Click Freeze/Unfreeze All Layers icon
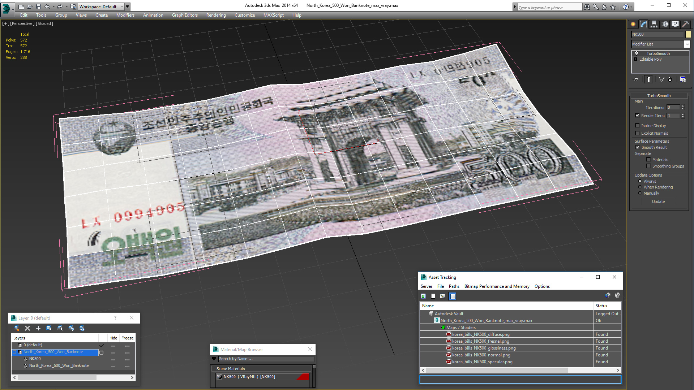Viewport: 694px width, 390px height. (82, 328)
